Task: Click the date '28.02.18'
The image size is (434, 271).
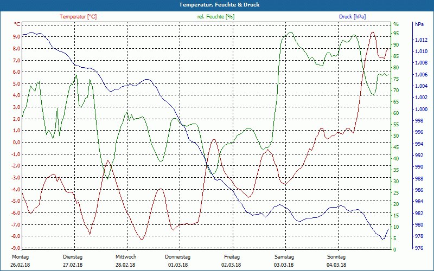Action: (125, 265)
